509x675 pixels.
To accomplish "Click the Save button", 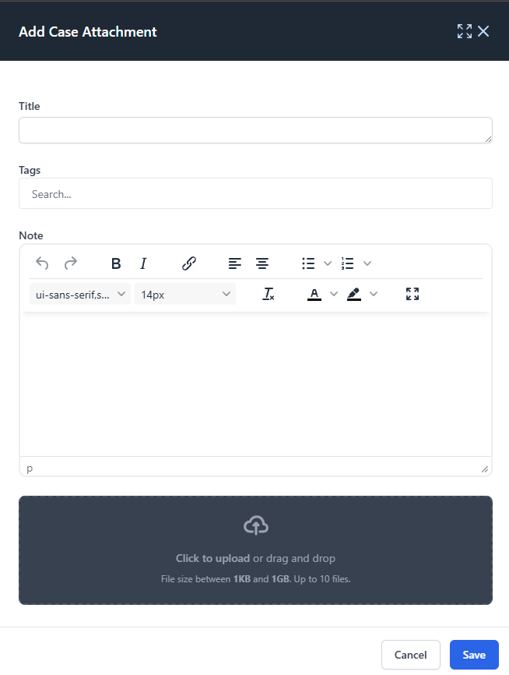I will 474,655.
